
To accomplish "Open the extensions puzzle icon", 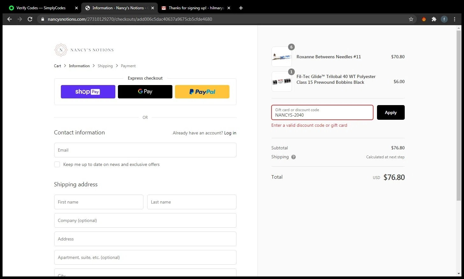I will (434, 19).
